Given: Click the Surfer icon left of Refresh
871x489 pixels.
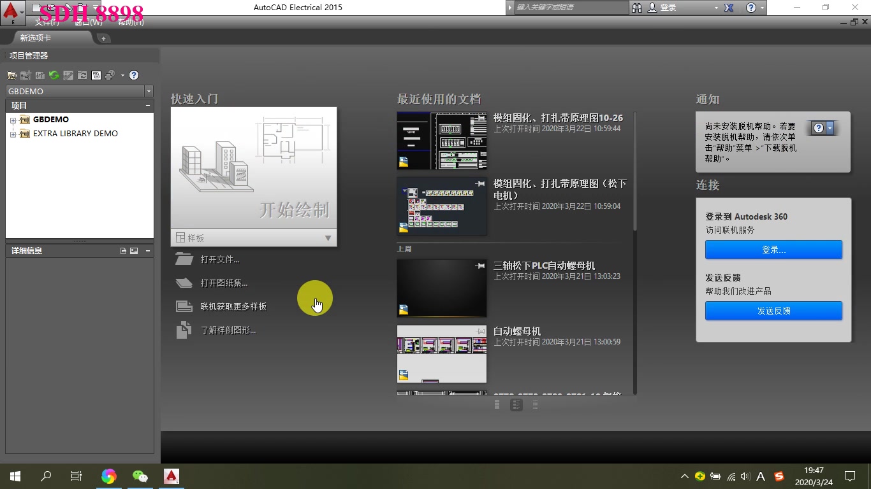Looking at the screenshot, I should [x=40, y=75].
